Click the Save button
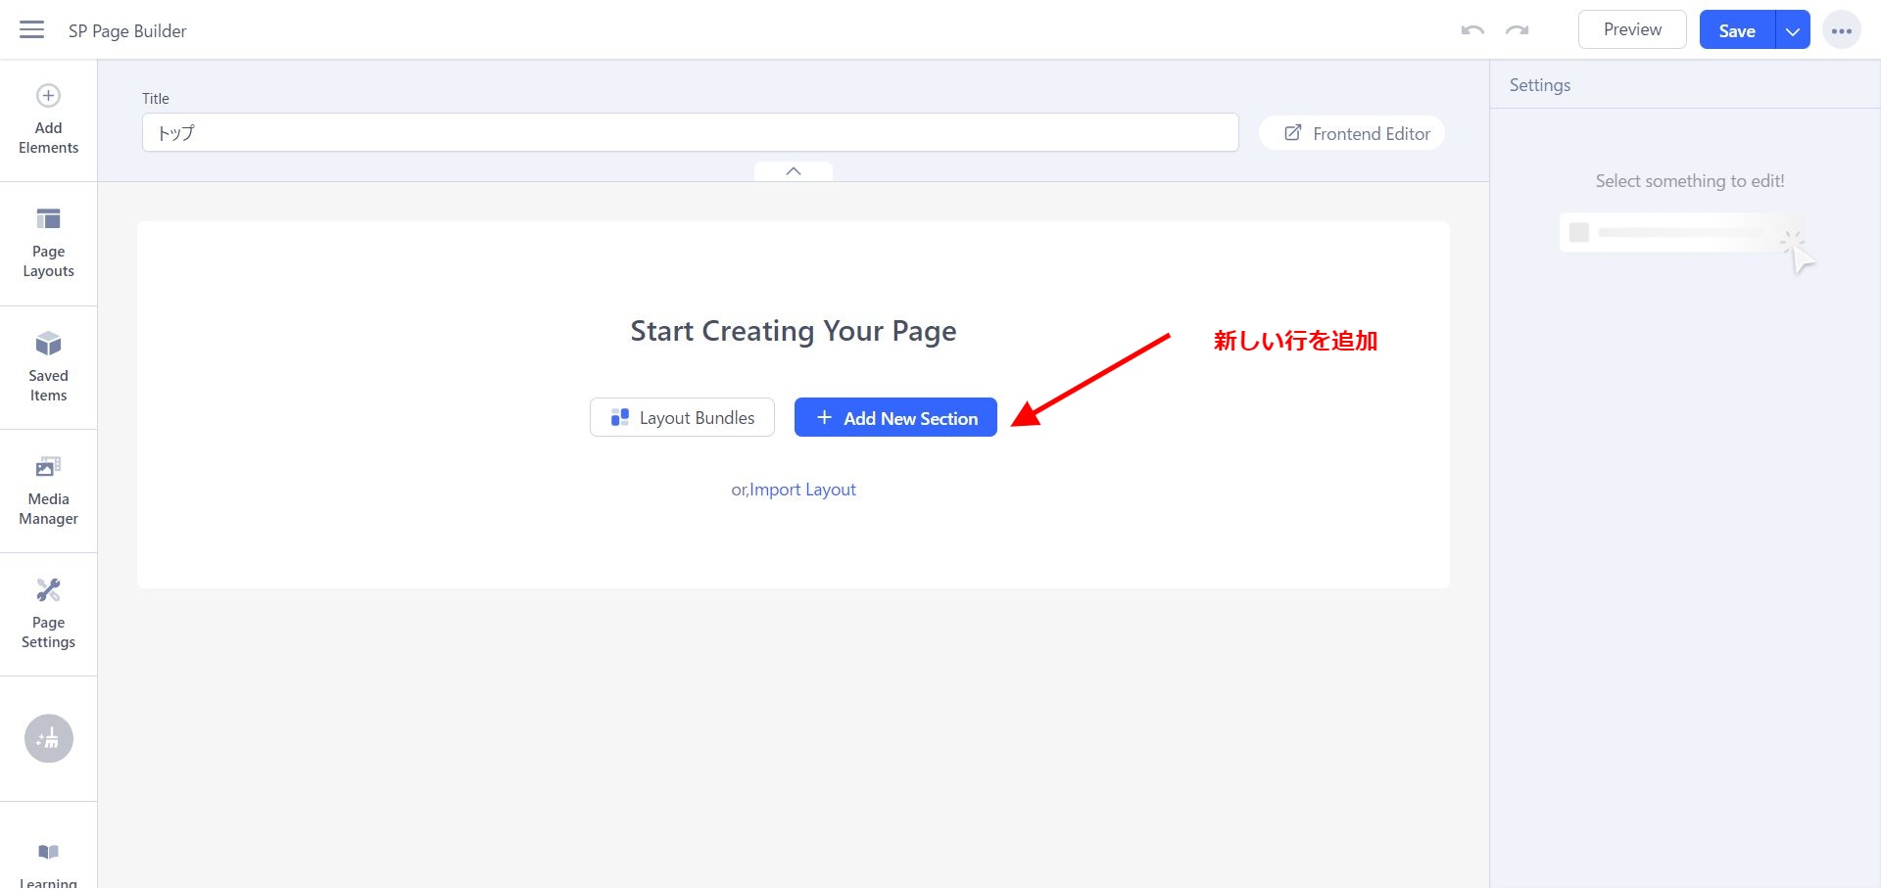The image size is (1881, 889). [1736, 30]
